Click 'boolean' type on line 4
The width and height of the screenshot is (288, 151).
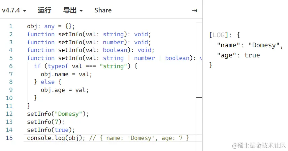[115, 50]
